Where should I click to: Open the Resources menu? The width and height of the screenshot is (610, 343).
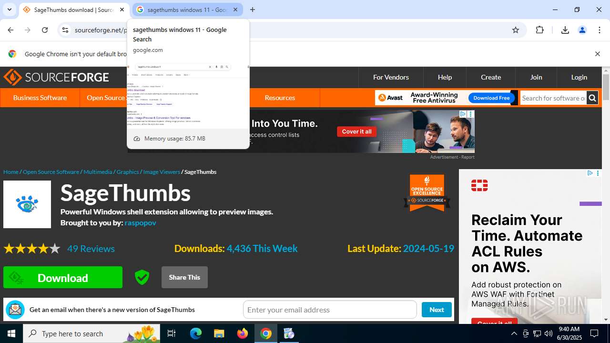click(x=280, y=98)
